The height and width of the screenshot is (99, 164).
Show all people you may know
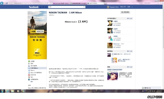(130, 19)
